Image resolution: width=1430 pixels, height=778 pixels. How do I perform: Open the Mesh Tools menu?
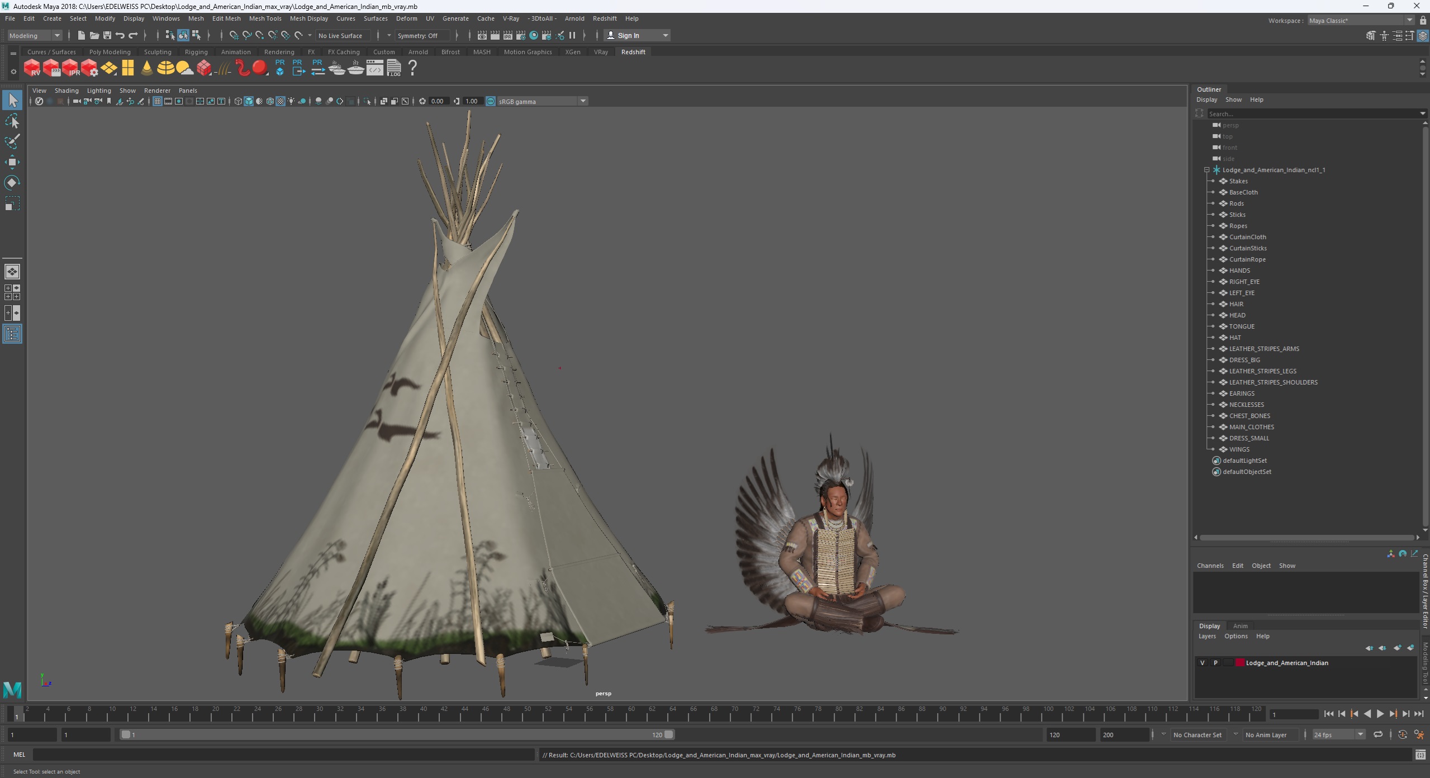[x=265, y=18]
